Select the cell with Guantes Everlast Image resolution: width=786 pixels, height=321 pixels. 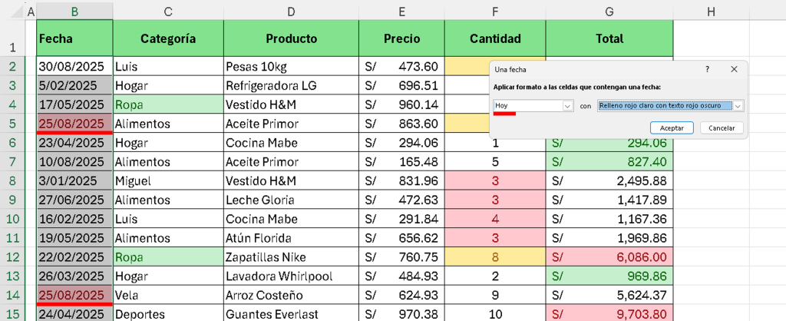291,315
